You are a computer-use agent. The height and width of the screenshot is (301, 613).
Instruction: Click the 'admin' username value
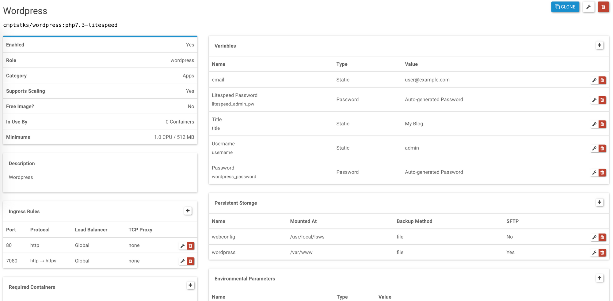412,148
